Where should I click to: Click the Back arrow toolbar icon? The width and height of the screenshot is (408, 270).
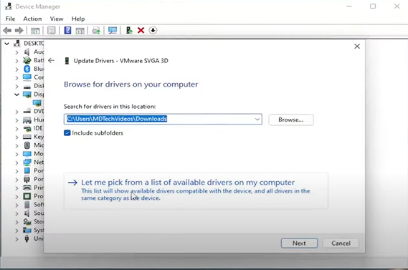pos(7,30)
